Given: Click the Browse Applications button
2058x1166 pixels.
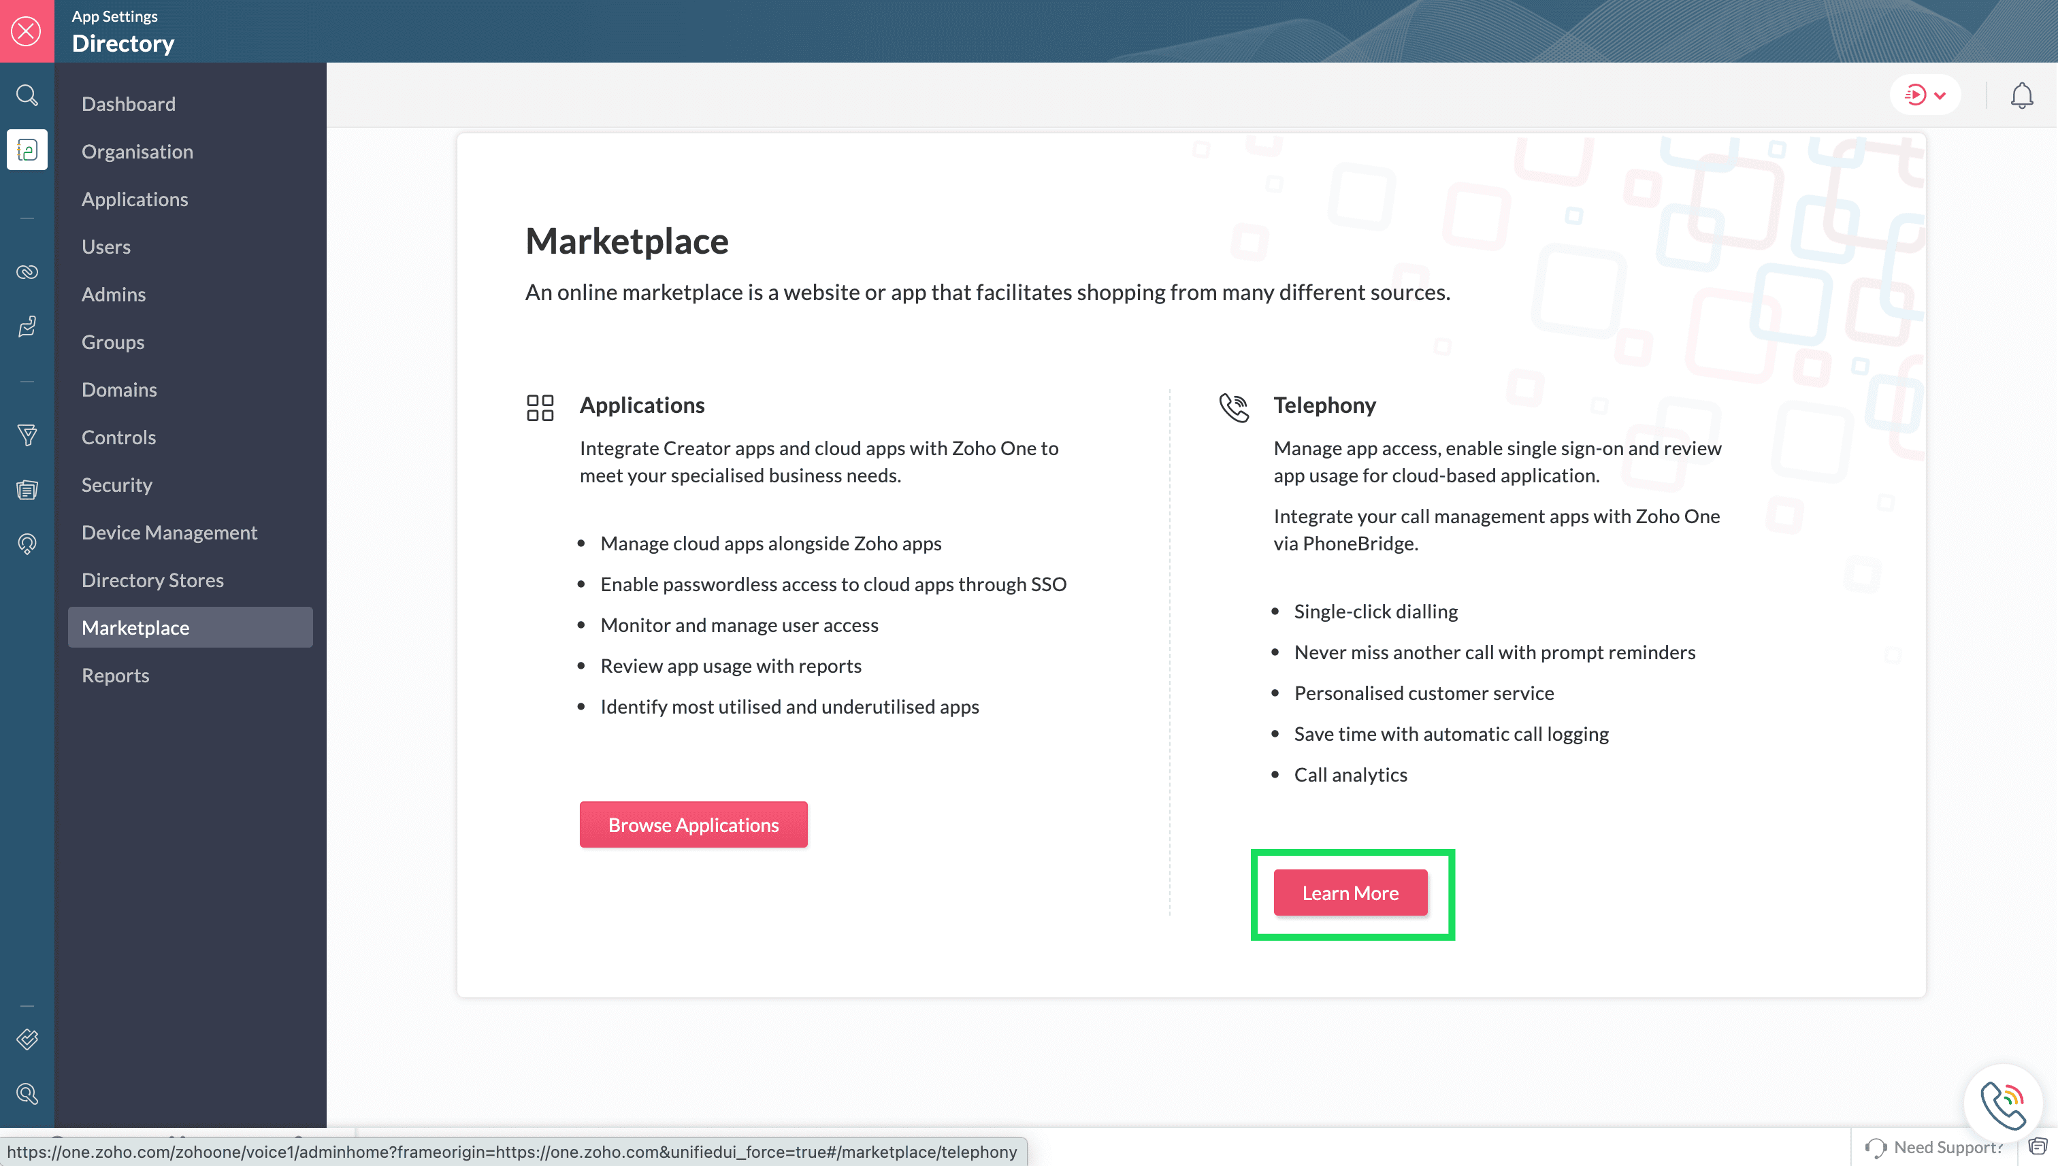Looking at the screenshot, I should [x=693, y=825].
